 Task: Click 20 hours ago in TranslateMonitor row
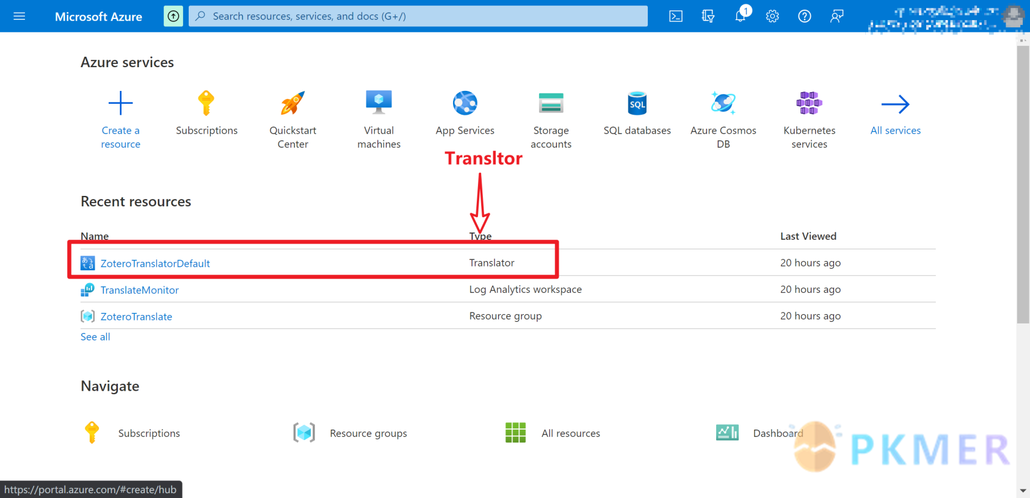click(x=810, y=289)
